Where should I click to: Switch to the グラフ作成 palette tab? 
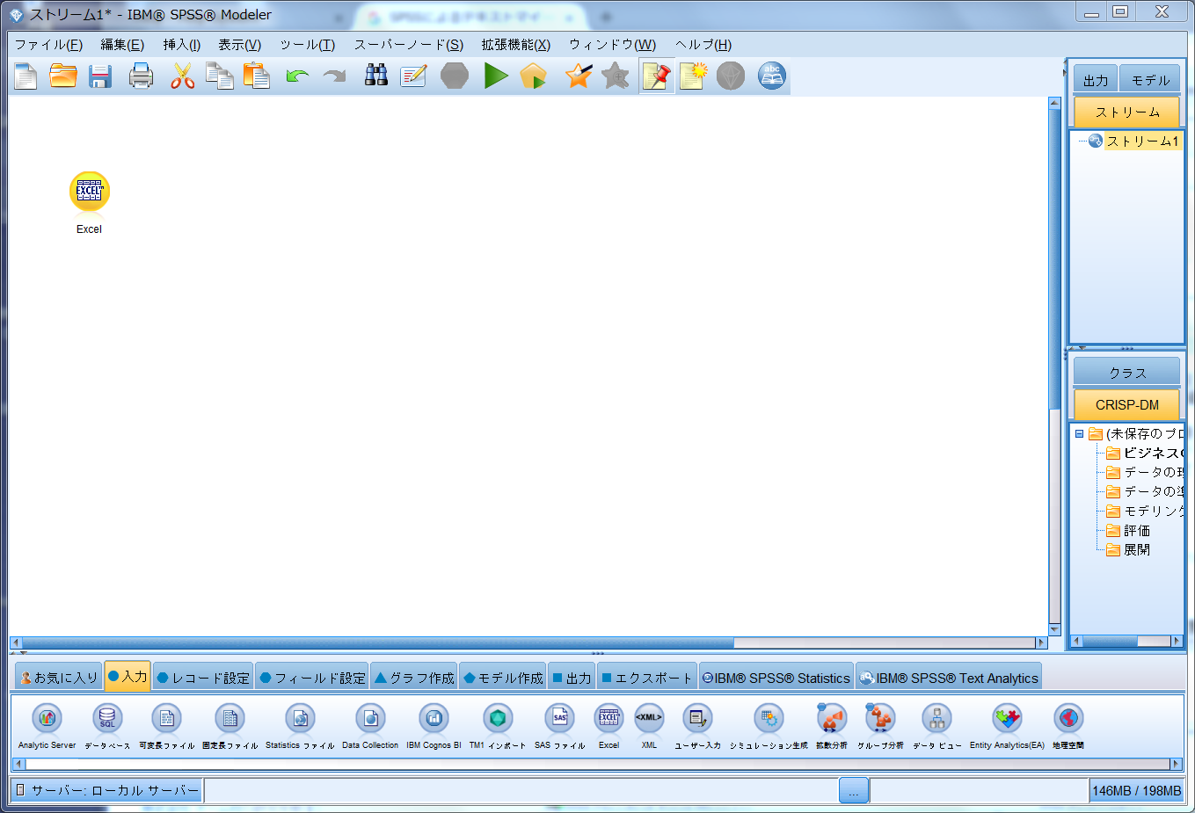click(414, 678)
